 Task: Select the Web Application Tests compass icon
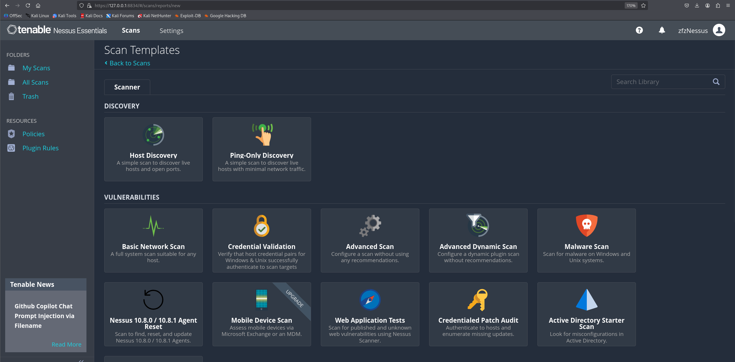pos(370,300)
